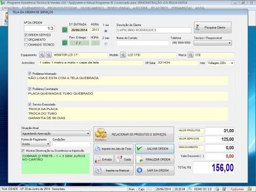Open the RELATÓRIOS menu
Screen dimensions: 256x192
point(159,8)
